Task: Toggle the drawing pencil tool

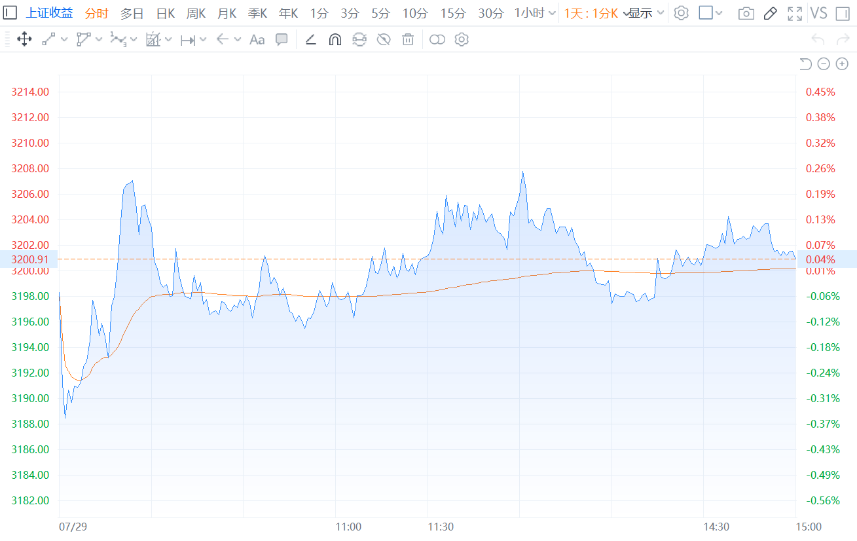Action: pos(771,13)
